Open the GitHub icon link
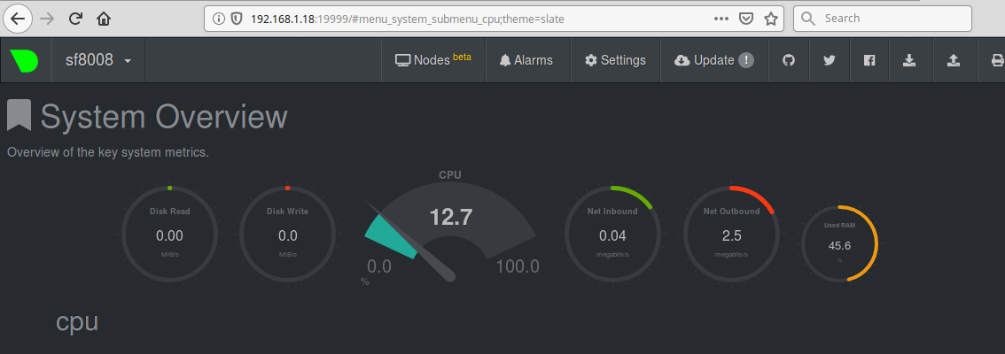This screenshot has width=1005, height=354. point(788,61)
